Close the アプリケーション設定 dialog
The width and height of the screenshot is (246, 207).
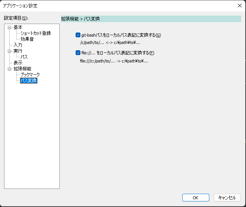pos(239,6)
